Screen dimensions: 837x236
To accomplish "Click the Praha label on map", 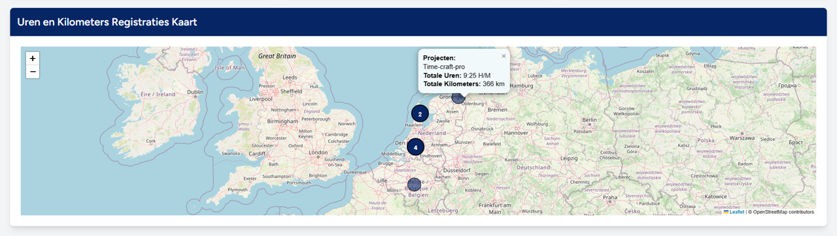I will point(610,197).
